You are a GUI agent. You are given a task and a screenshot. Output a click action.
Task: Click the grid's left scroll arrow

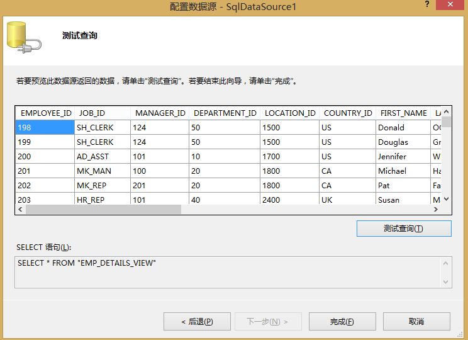20,209
